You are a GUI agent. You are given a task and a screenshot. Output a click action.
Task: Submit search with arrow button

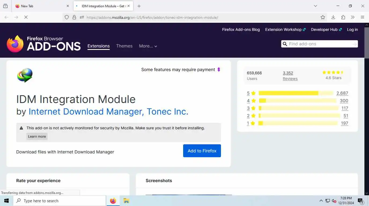pyautogui.click(x=355, y=44)
